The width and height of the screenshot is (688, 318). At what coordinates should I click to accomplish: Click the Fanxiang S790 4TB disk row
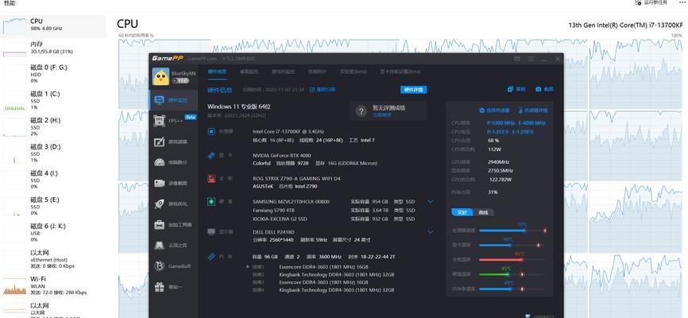coord(334,211)
